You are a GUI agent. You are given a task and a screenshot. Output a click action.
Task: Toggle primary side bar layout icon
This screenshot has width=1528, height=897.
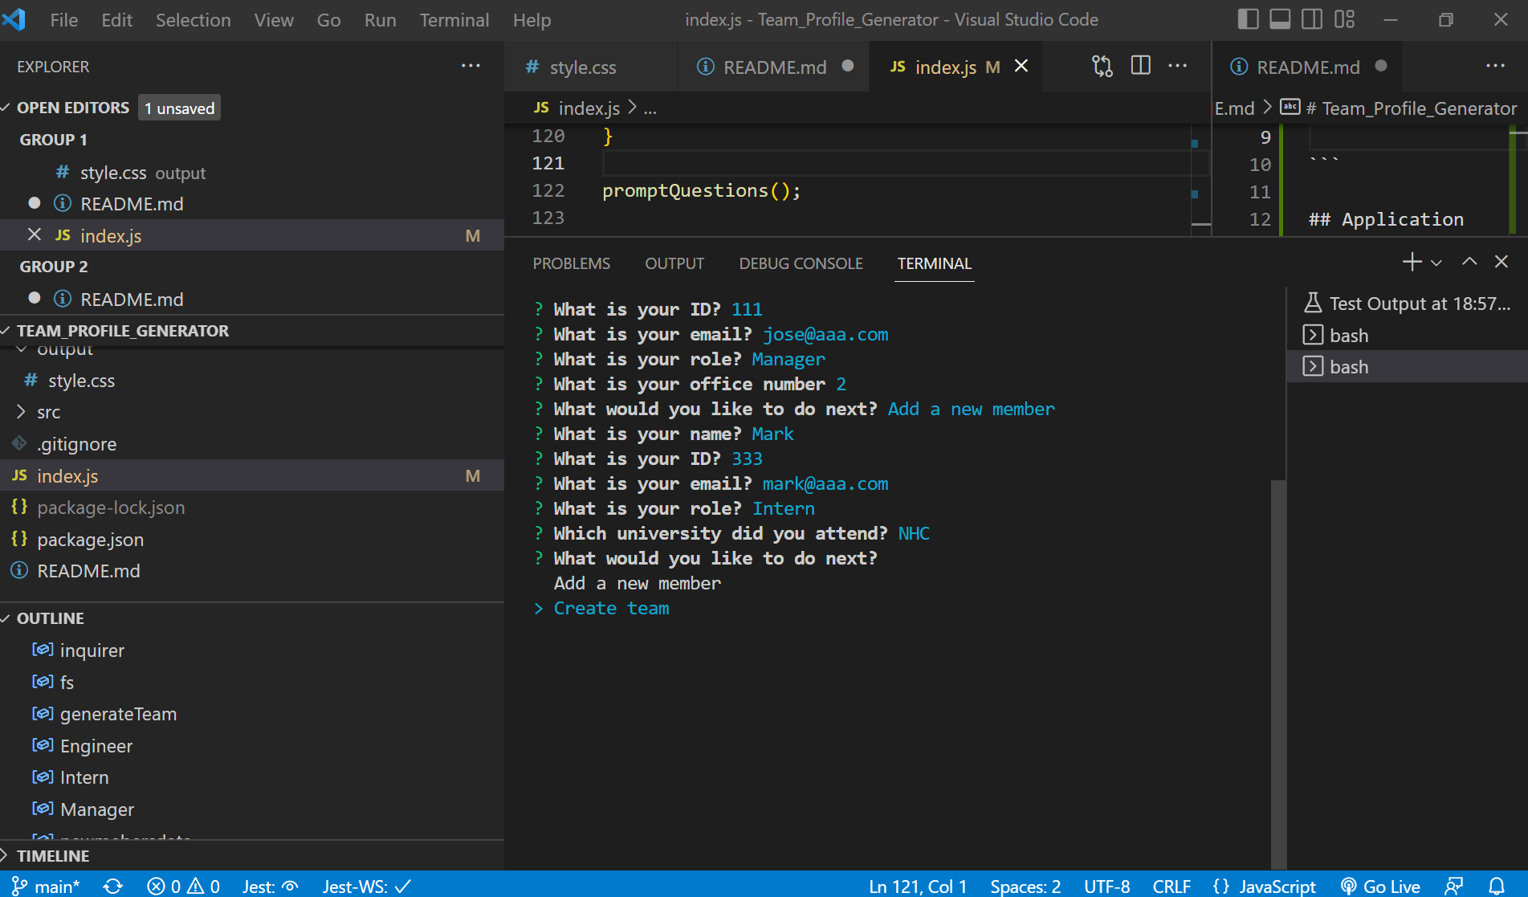point(1248,19)
